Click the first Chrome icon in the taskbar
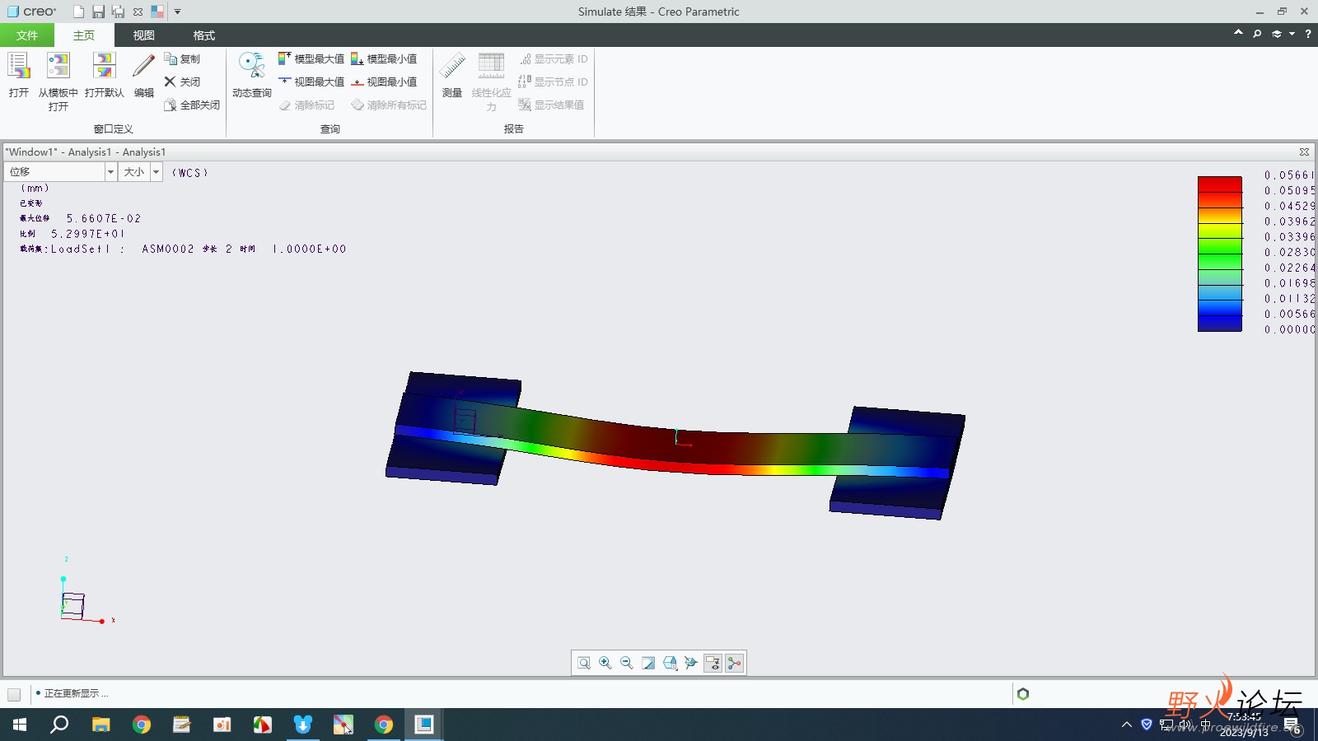1318x741 pixels. 142,725
